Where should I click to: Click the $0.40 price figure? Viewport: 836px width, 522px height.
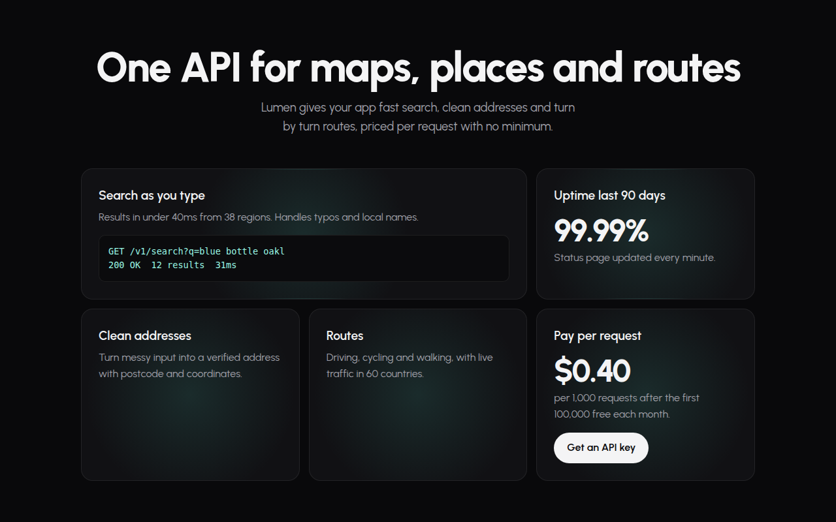(592, 371)
